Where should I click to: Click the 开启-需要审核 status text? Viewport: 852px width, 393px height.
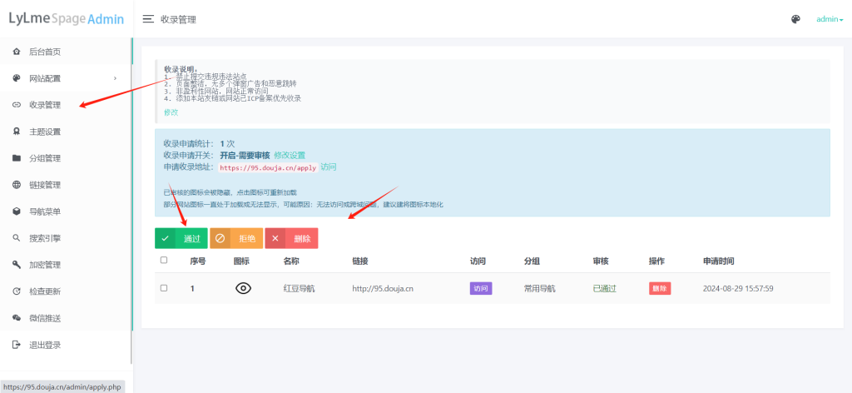coord(245,156)
